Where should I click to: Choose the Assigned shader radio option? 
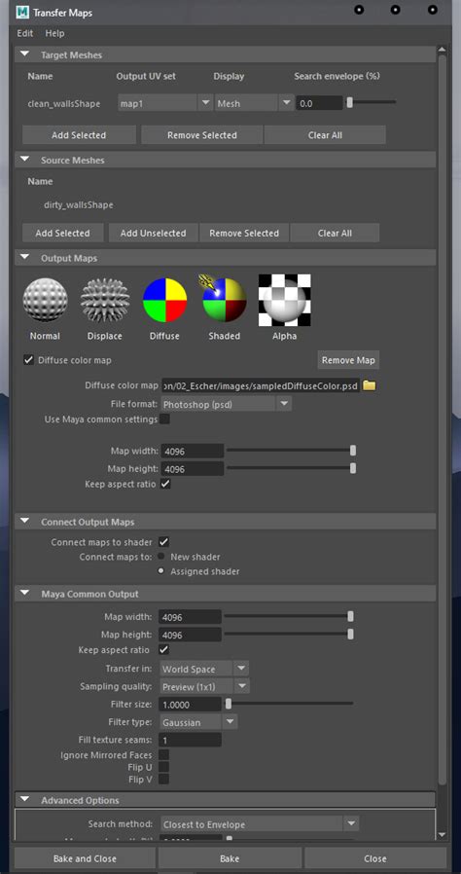tap(160, 570)
